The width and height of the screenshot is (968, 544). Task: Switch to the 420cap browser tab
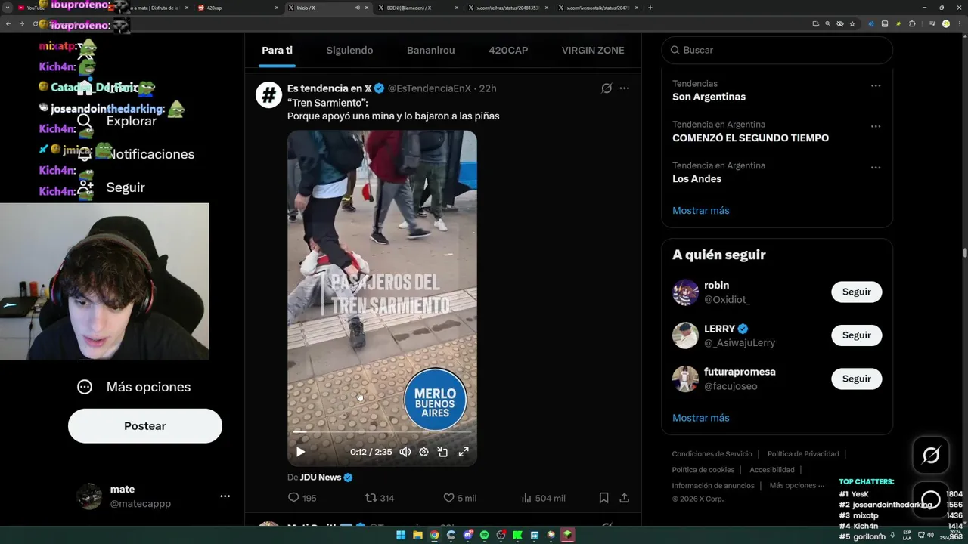click(237, 8)
